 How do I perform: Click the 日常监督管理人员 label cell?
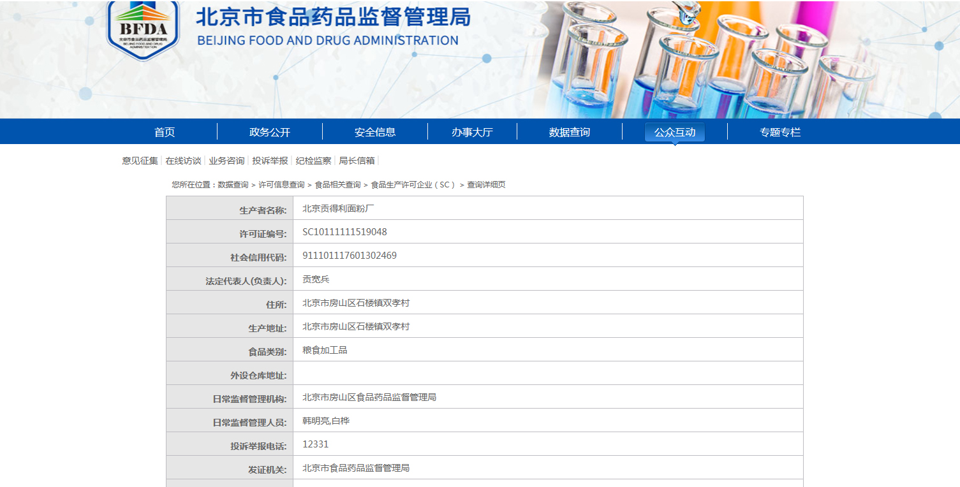pos(230,421)
